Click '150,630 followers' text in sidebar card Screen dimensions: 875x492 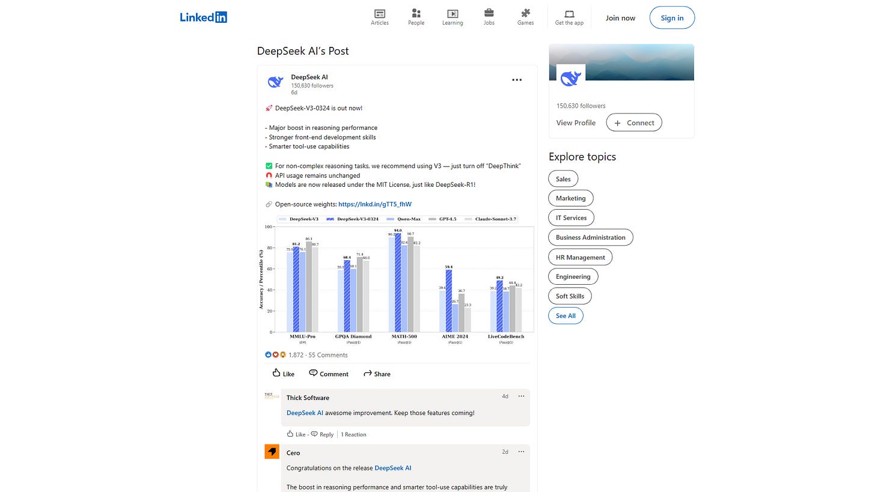point(581,106)
